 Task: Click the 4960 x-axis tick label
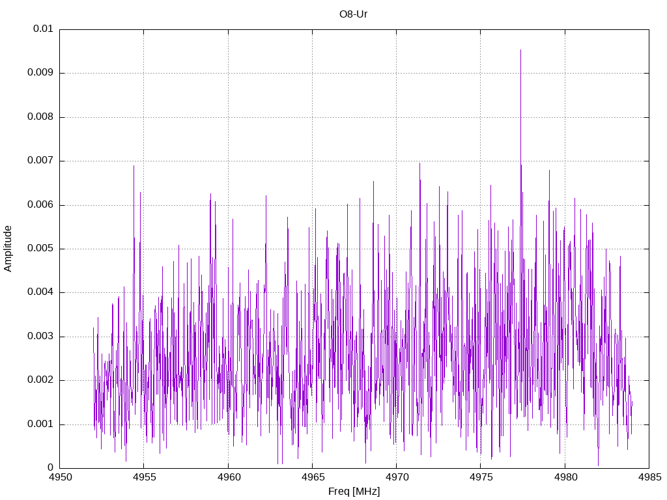229,477
